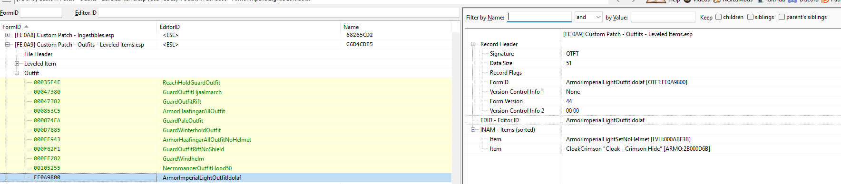This screenshot has height=184, width=841.
Task: Focus the Editor ID search field
Action: 279,13
